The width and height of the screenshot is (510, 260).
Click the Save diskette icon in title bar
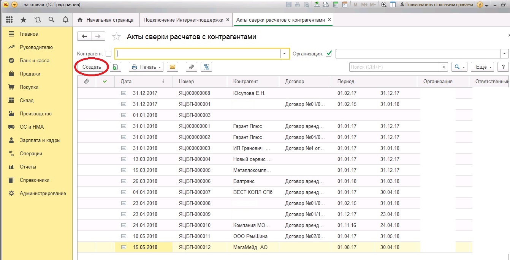coord(289,5)
